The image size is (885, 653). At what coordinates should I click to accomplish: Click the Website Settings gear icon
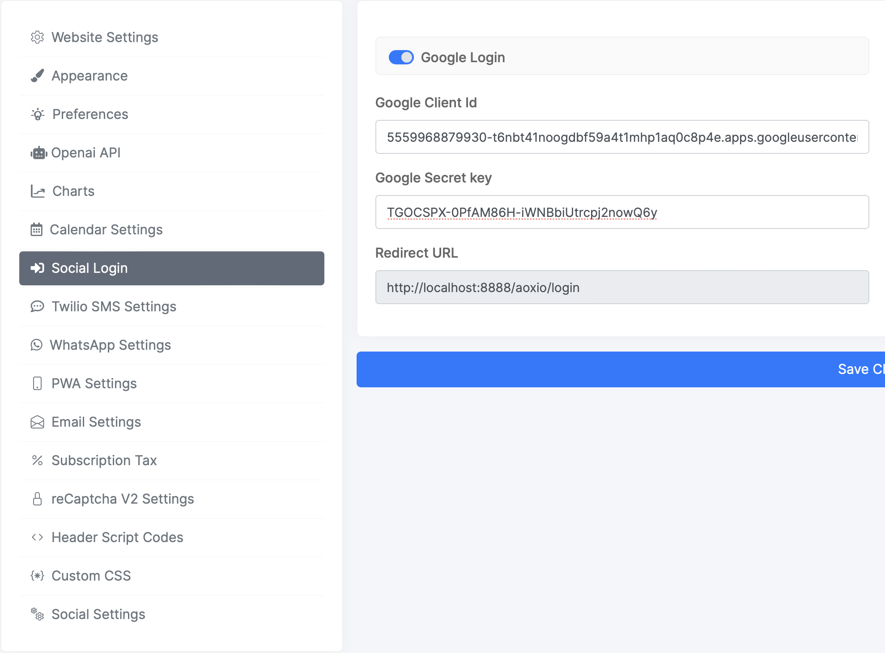(37, 37)
